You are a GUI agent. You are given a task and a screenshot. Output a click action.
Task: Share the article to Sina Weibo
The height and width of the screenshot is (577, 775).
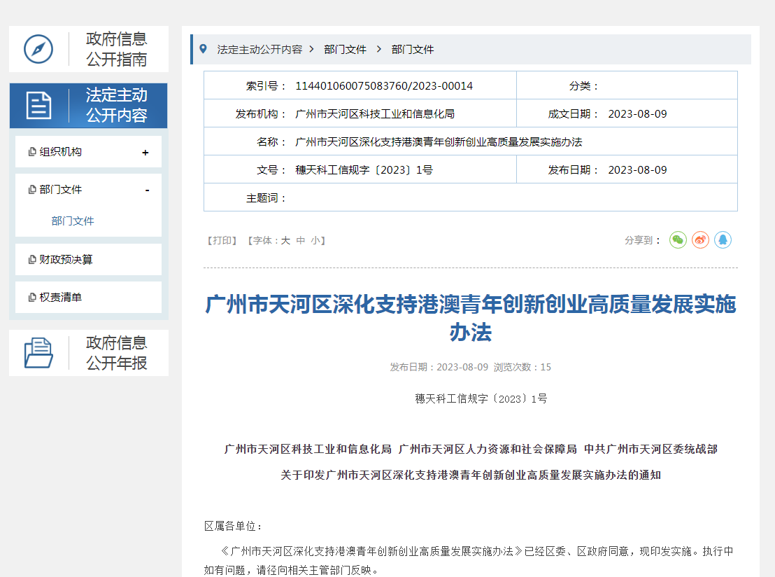700,240
